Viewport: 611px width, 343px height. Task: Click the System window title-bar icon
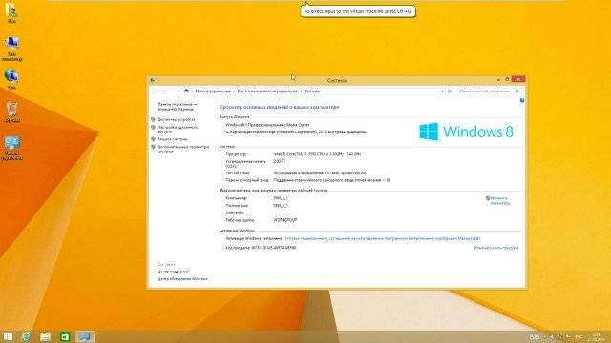pyautogui.click(x=153, y=80)
